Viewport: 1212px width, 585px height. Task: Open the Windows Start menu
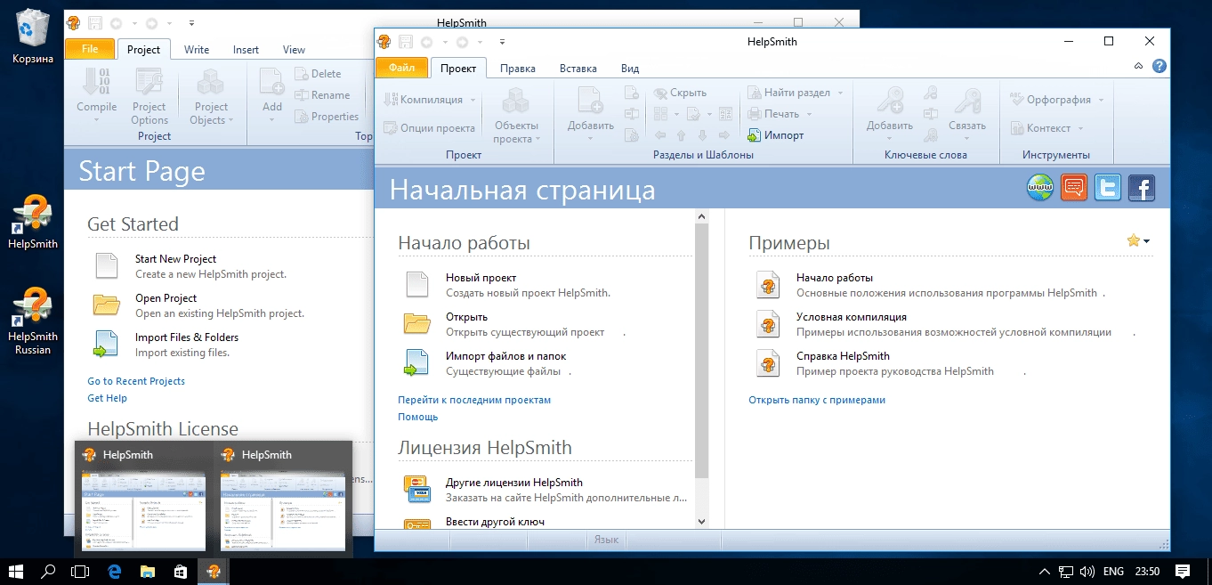(x=16, y=571)
